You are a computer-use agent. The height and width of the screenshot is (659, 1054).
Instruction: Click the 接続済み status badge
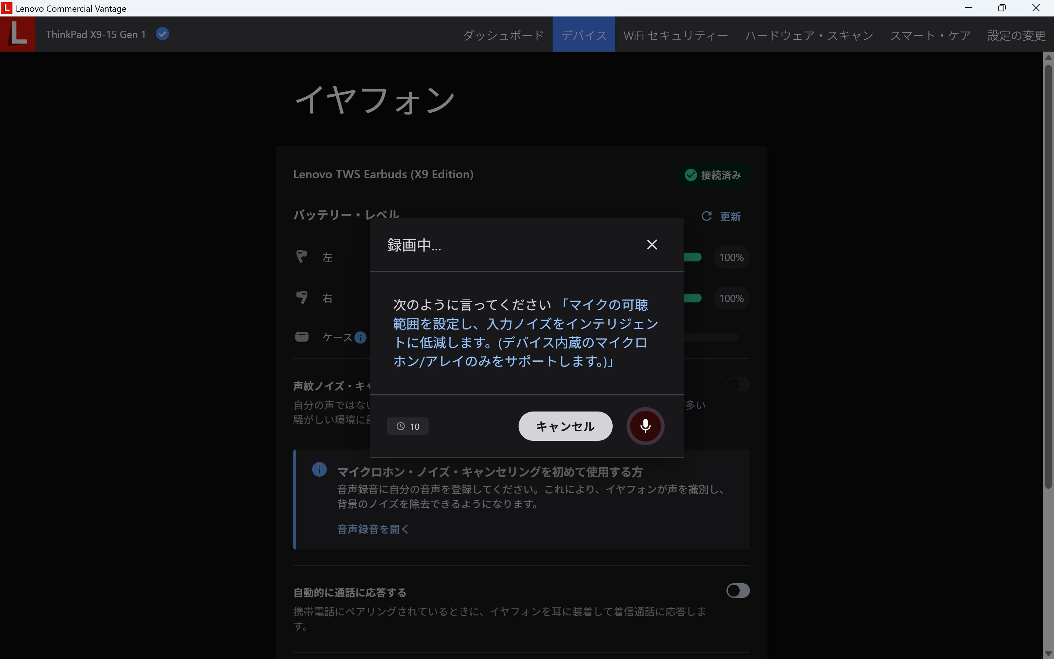pos(713,175)
